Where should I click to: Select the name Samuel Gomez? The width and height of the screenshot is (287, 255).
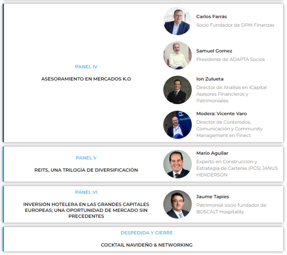pyautogui.click(x=214, y=51)
